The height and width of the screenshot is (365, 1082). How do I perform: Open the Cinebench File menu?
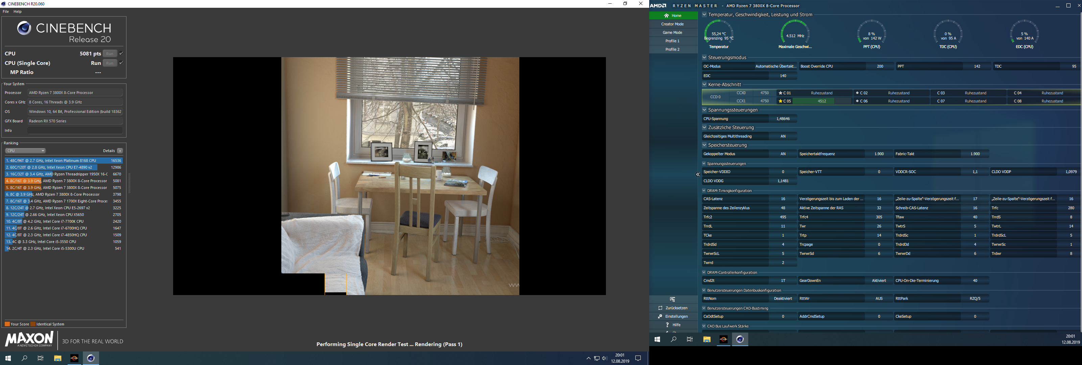click(x=6, y=11)
